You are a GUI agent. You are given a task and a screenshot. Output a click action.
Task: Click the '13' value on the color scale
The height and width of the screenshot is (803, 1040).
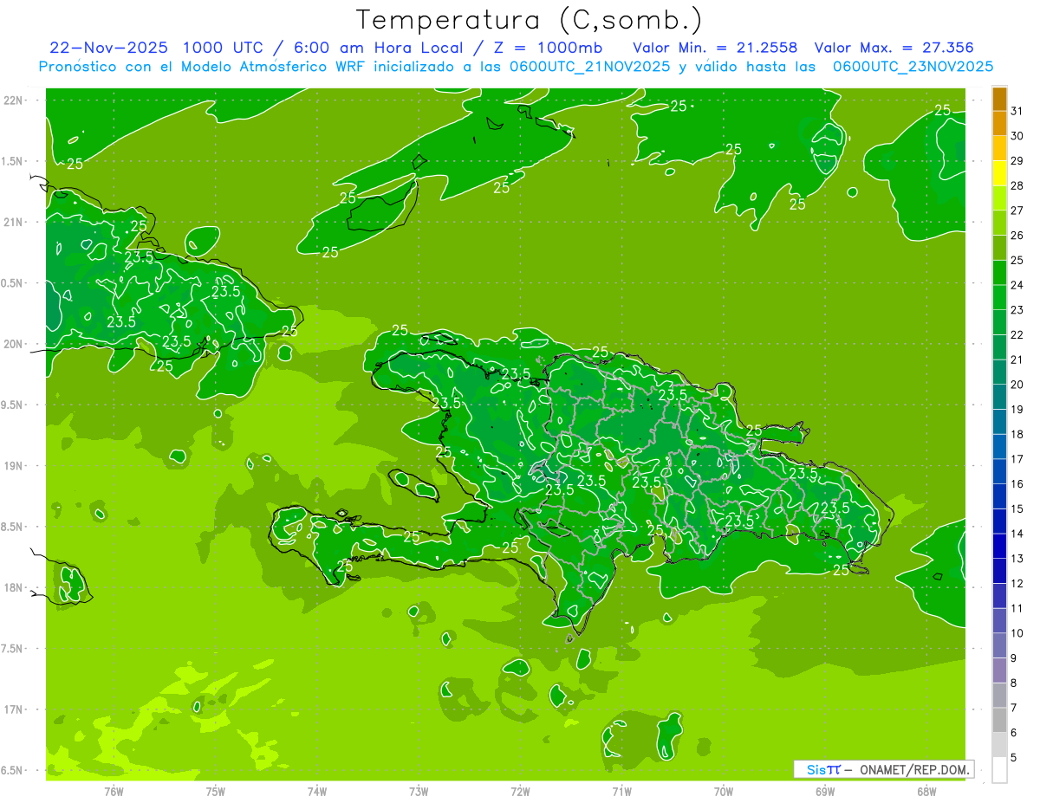[1017, 559]
